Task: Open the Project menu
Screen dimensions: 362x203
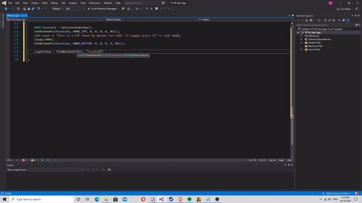Action: (x=35, y=3)
